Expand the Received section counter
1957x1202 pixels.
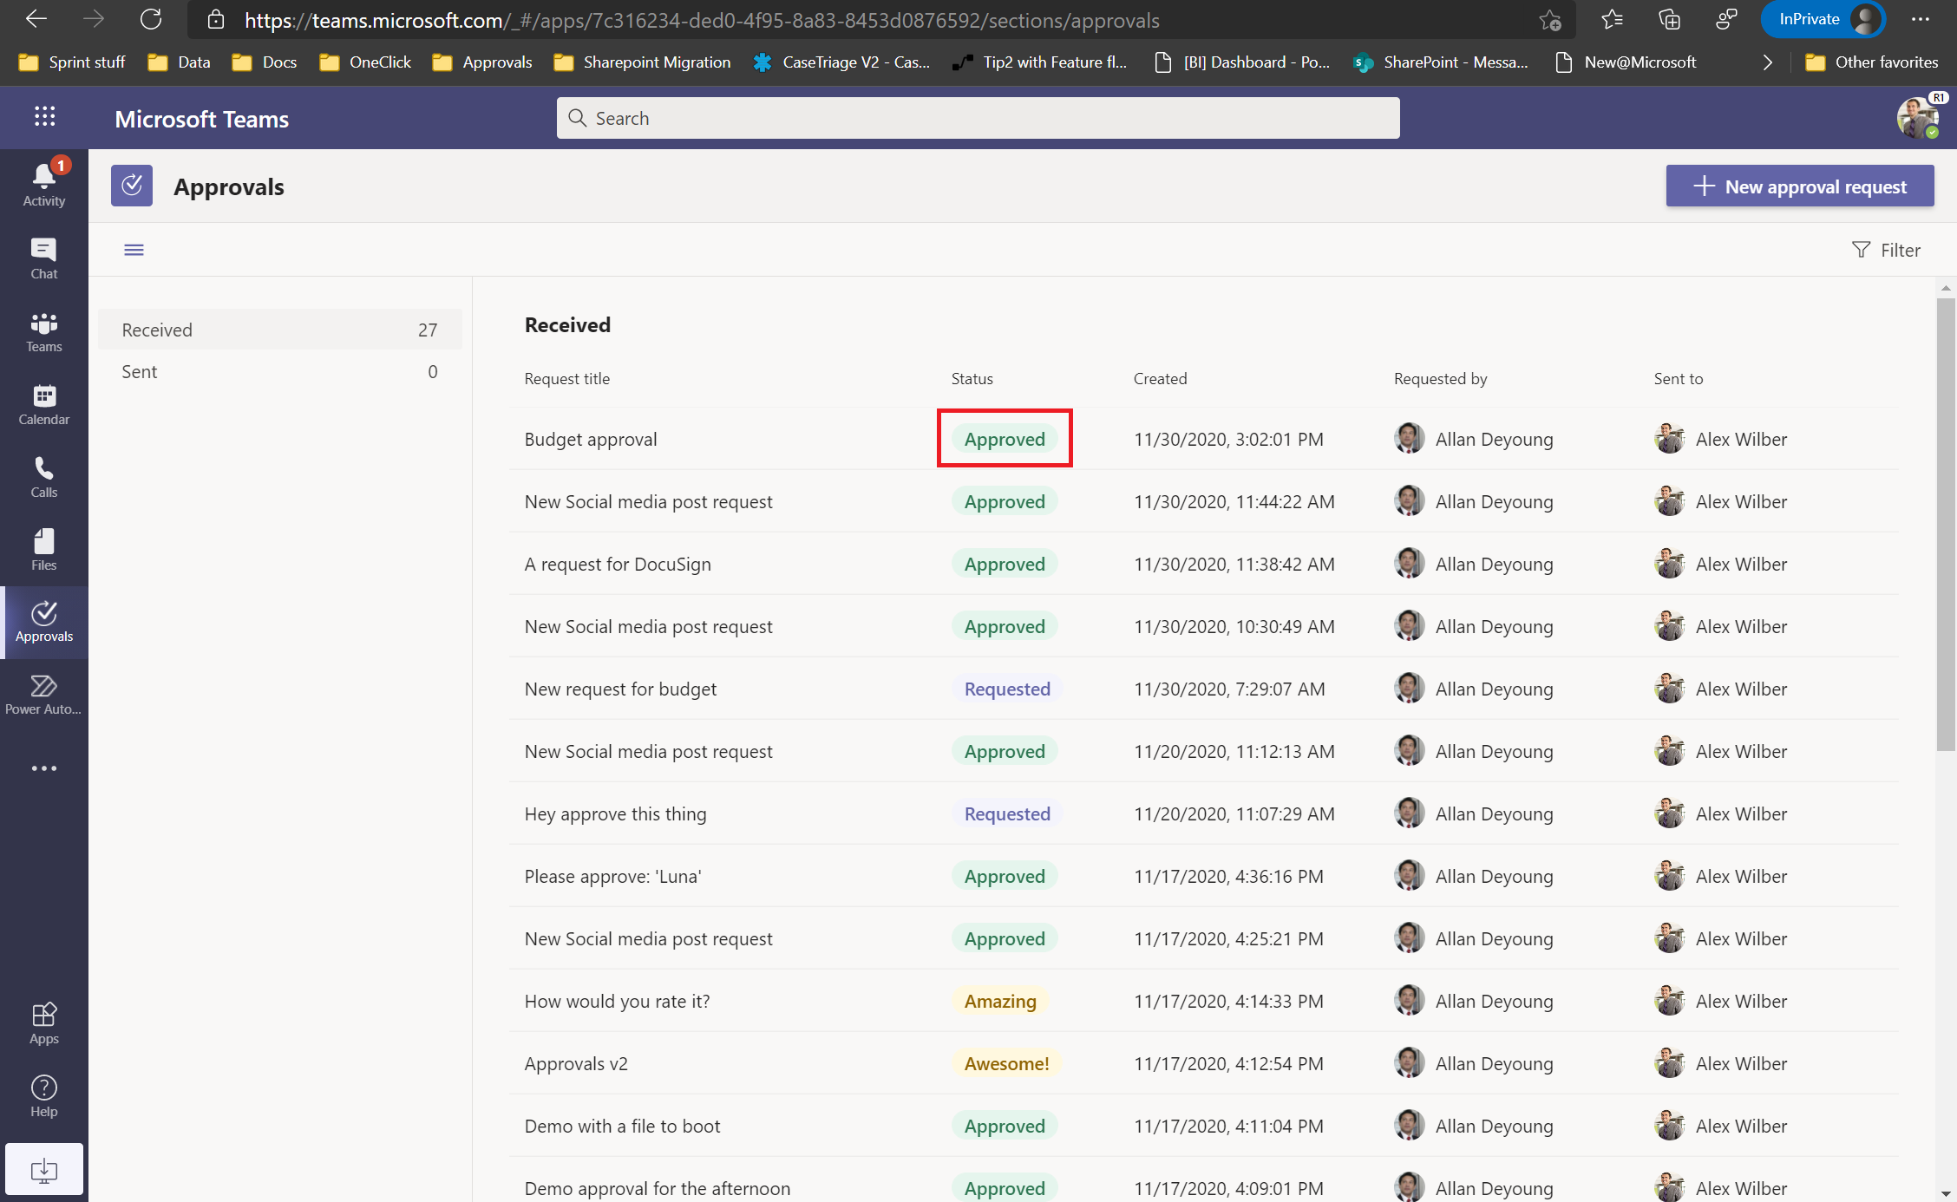[428, 329]
